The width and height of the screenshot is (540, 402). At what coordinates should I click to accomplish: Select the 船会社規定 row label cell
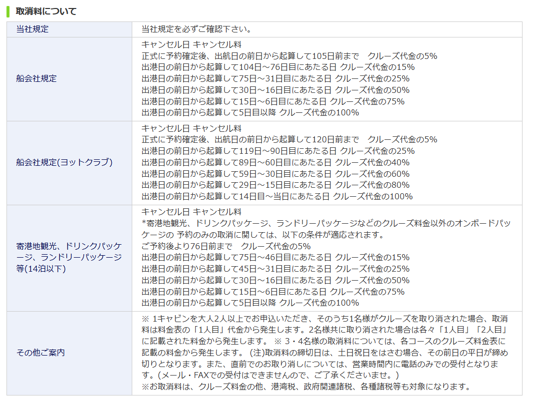36,79
